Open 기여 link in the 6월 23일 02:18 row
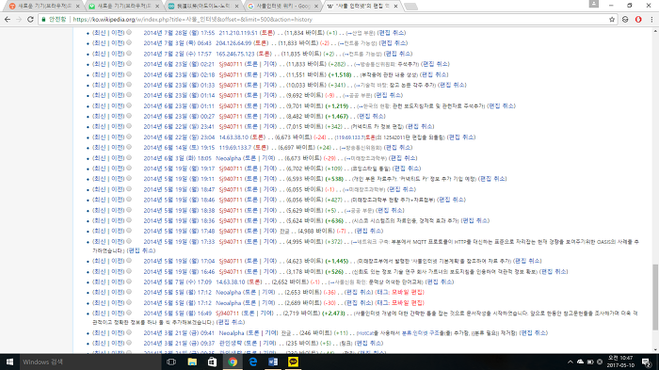Viewport: 659px width, 370px height. [269, 74]
